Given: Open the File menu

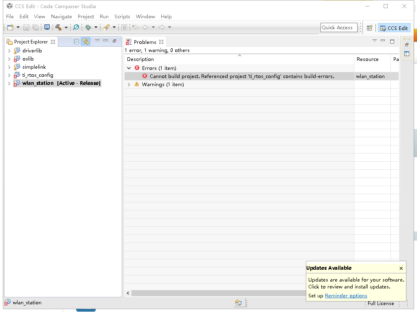Looking at the screenshot, I should point(10,16).
